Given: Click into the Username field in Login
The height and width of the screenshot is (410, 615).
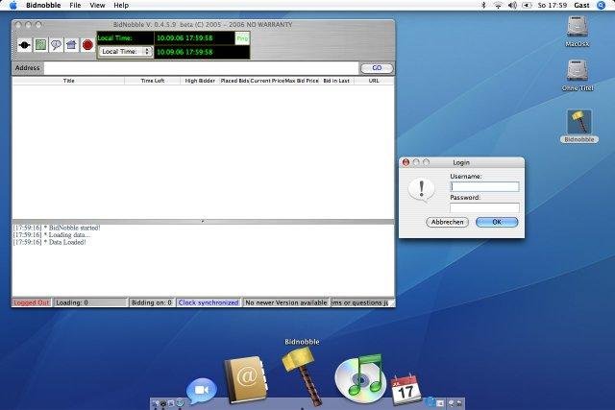Looking at the screenshot, I should pos(484,187).
